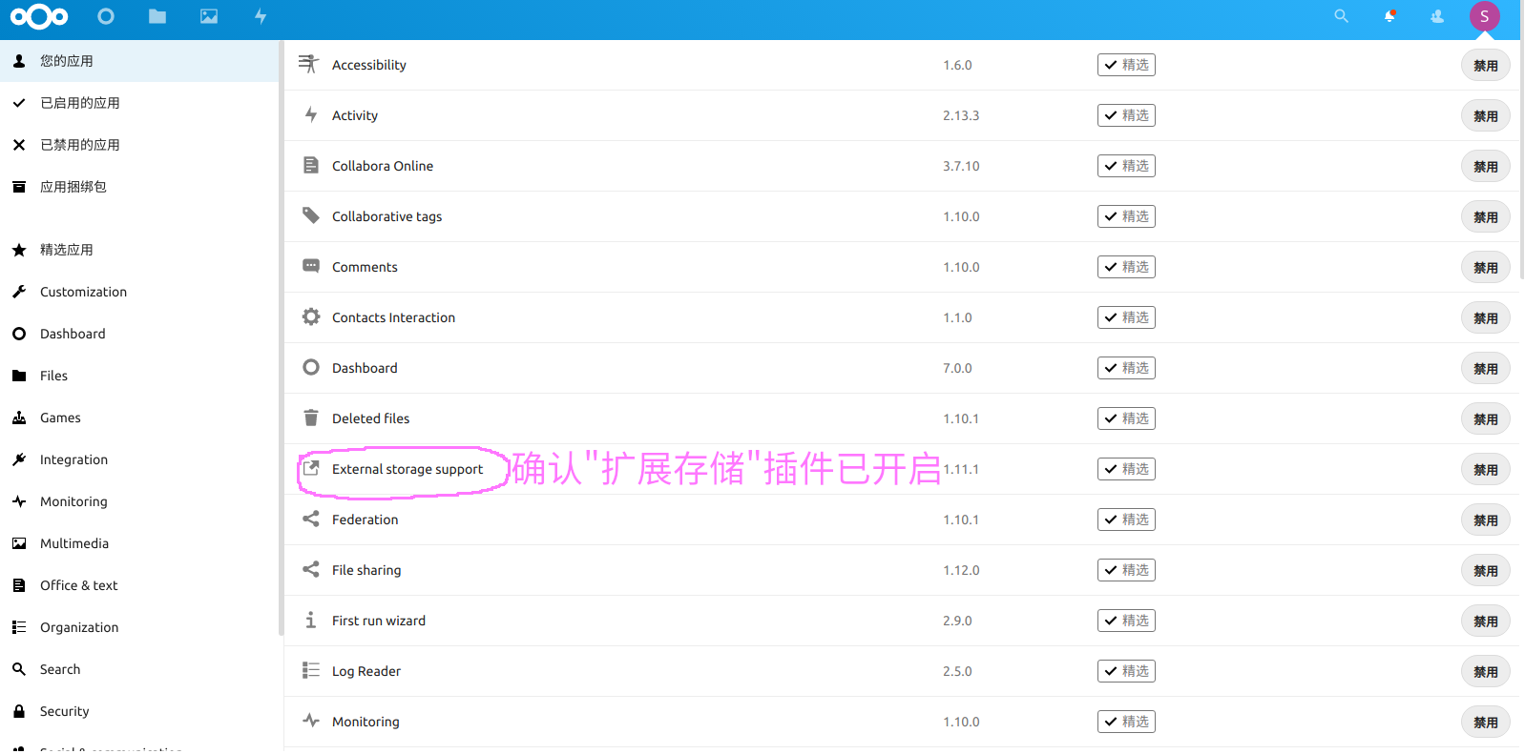
Task: Click version 1.12.0 of File sharing
Action: tap(961, 570)
